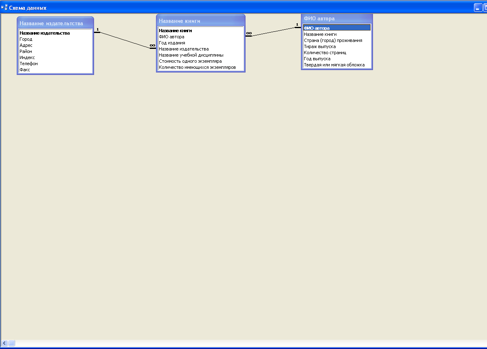Image resolution: width=487 pixels, height=349 pixels.
Task: Select the Название издательства table title bar
Action: (x=55, y=23)
